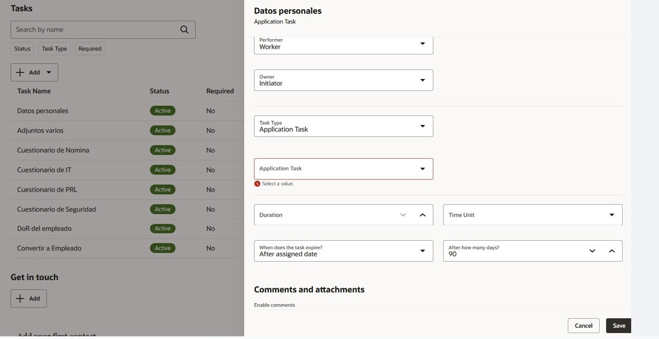Click the Add button under Get in touch
Image resolution: width=659 pixels, height=339 pixels.
point(28,298)
